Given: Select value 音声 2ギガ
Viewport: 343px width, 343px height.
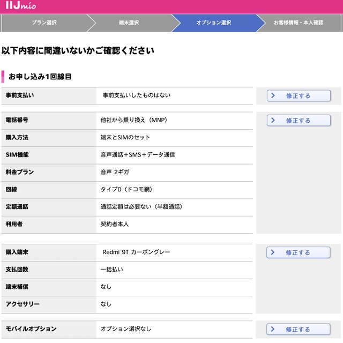Looking at the screenshot, I should tap(115, 172).
